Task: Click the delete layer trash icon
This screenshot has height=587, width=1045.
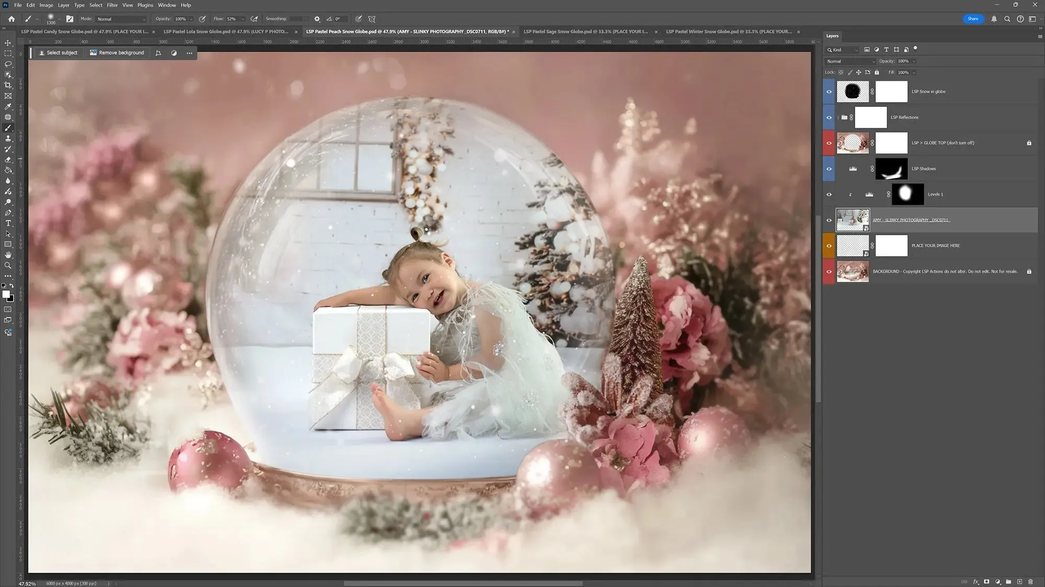Action: [1030, 581]
